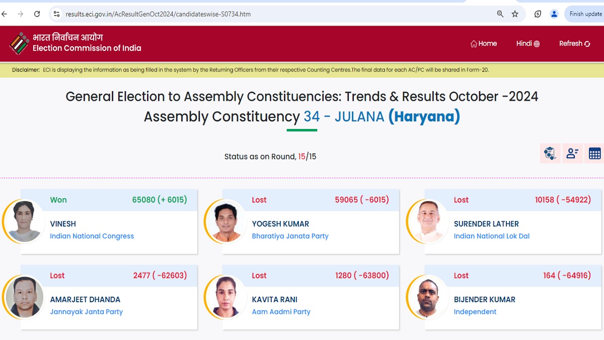Click the Refresh link in header

point(574,44)
